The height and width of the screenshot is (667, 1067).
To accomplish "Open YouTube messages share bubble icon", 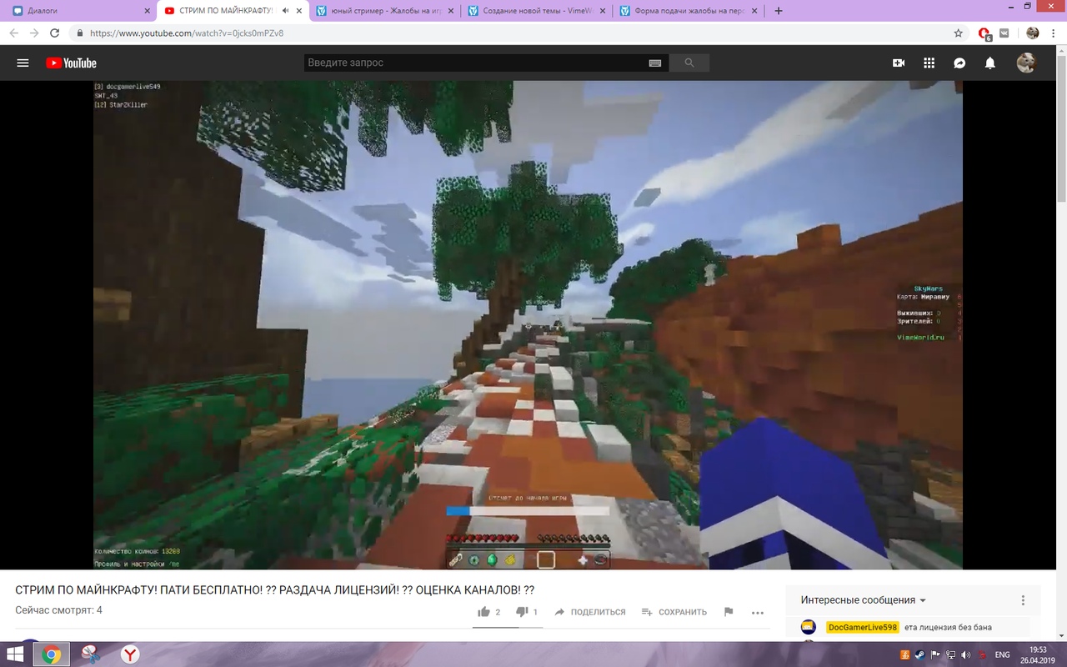I will pyautogui.click(x=959, y=63).
